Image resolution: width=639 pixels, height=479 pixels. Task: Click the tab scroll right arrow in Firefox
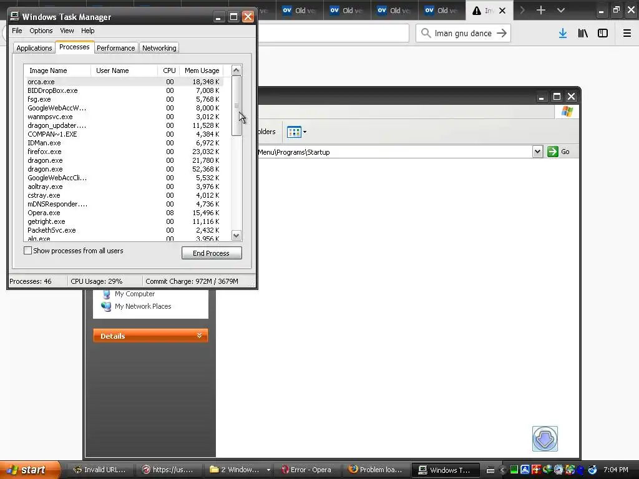pos(522,10)
